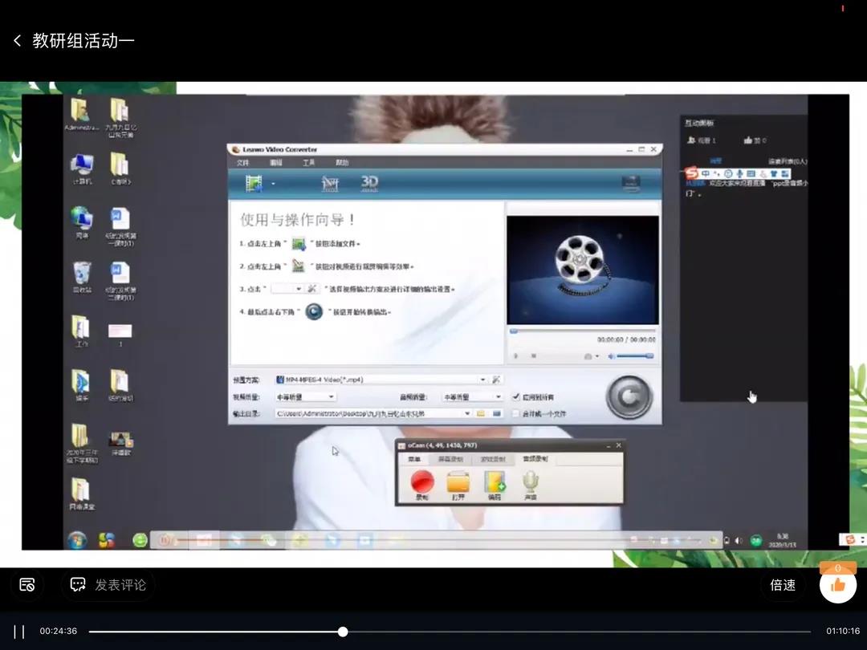The width and height of the screenshot is (867, 650).
Task: Open recordings folder via oCam folder icon
Action: [x=458, y=482]
